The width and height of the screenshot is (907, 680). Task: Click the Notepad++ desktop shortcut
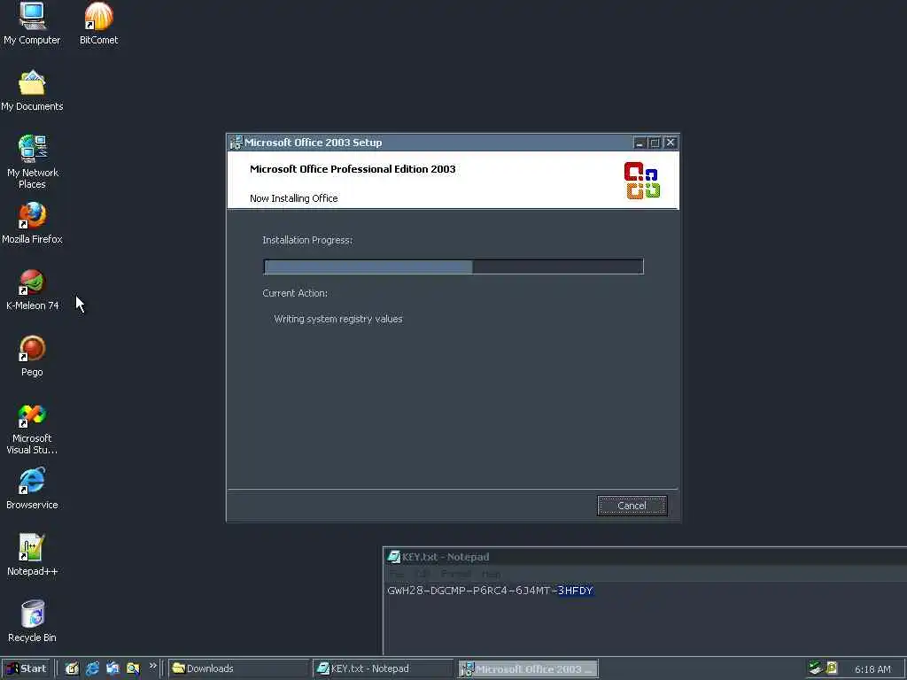click(x=33, y=555)
